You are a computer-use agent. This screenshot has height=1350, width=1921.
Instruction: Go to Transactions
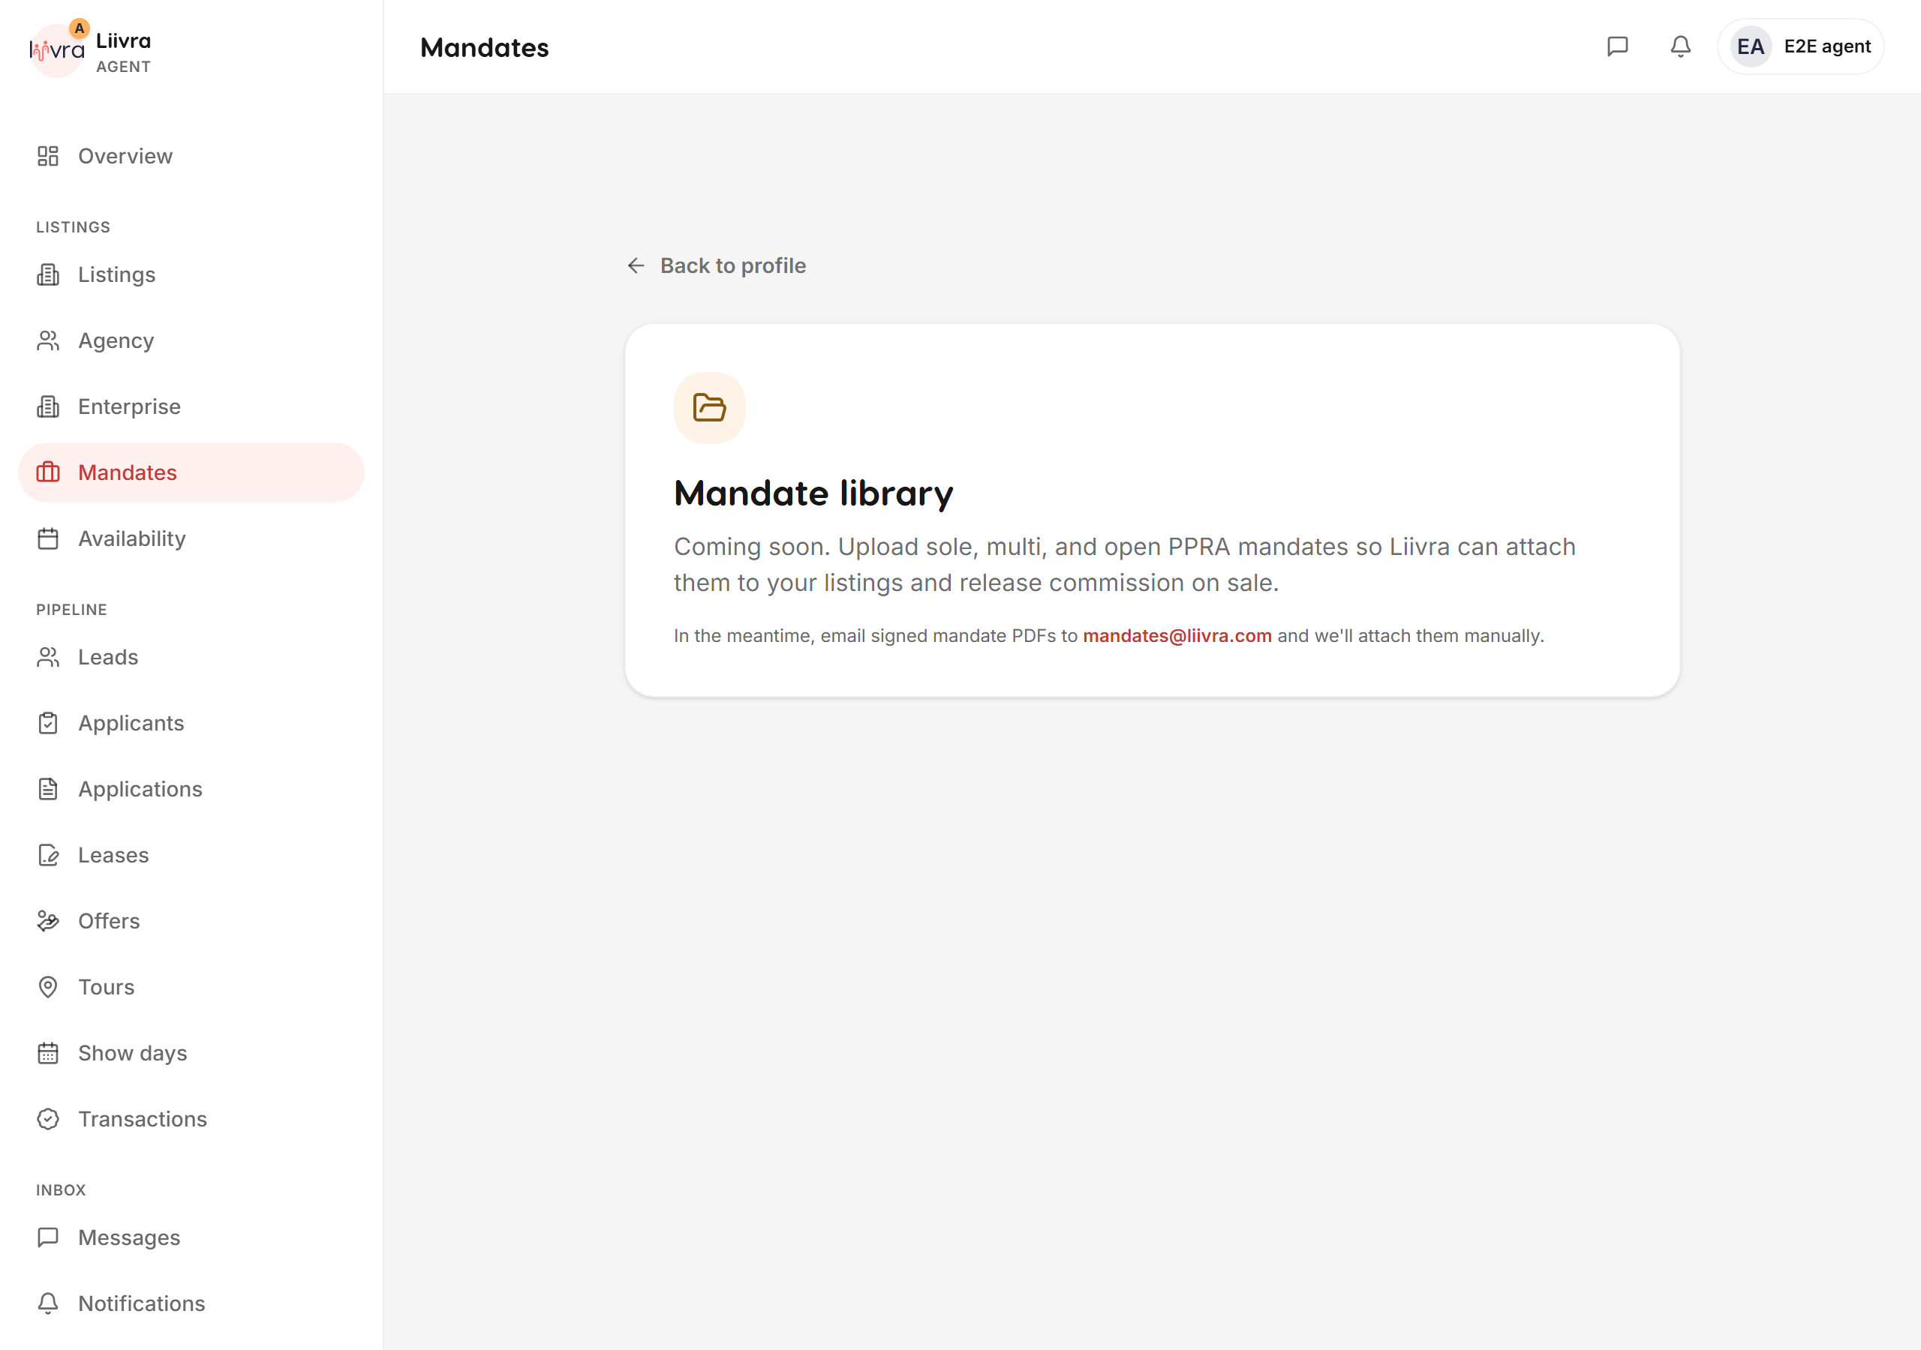pyautogui.click(x=191, y=1119)
